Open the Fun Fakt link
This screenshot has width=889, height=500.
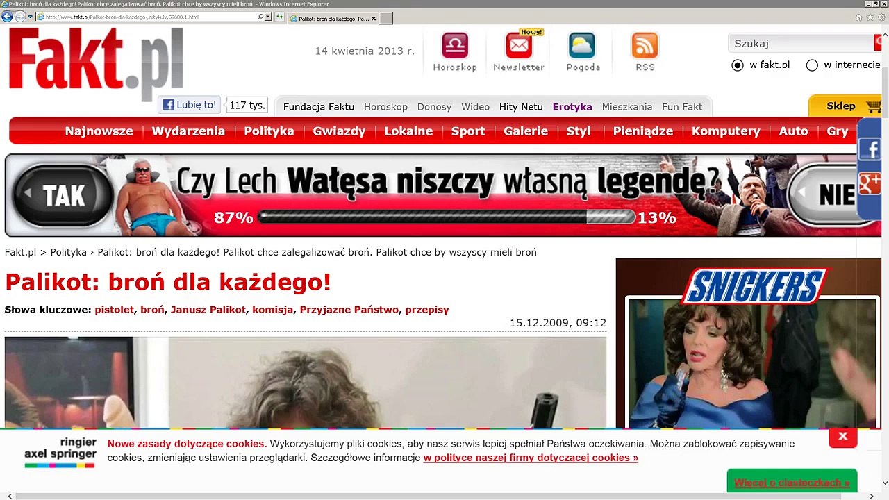682,107
